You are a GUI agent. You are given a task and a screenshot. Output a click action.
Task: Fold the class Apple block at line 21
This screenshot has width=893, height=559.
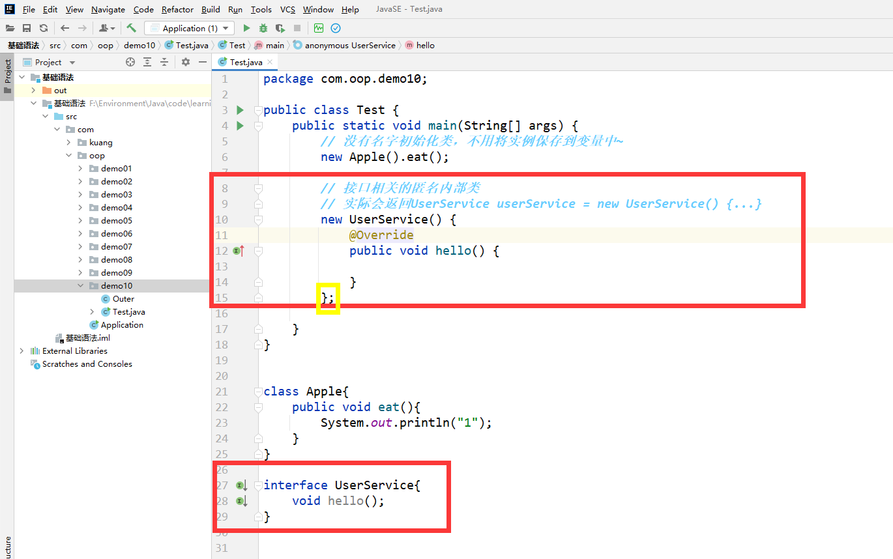(x=258, y=392)
